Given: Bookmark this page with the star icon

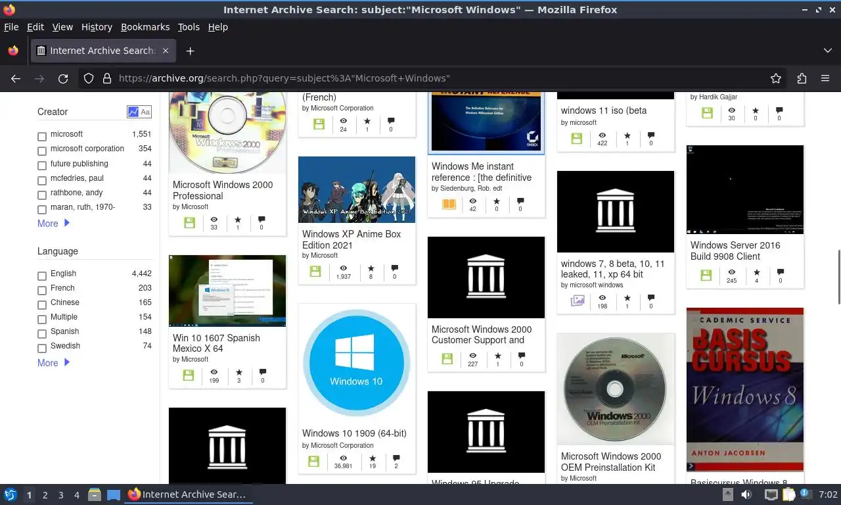Looking at the screenshot, I should [x=776, y=78].
